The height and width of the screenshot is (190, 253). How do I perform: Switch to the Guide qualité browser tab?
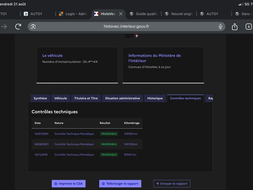coord(144,14)
